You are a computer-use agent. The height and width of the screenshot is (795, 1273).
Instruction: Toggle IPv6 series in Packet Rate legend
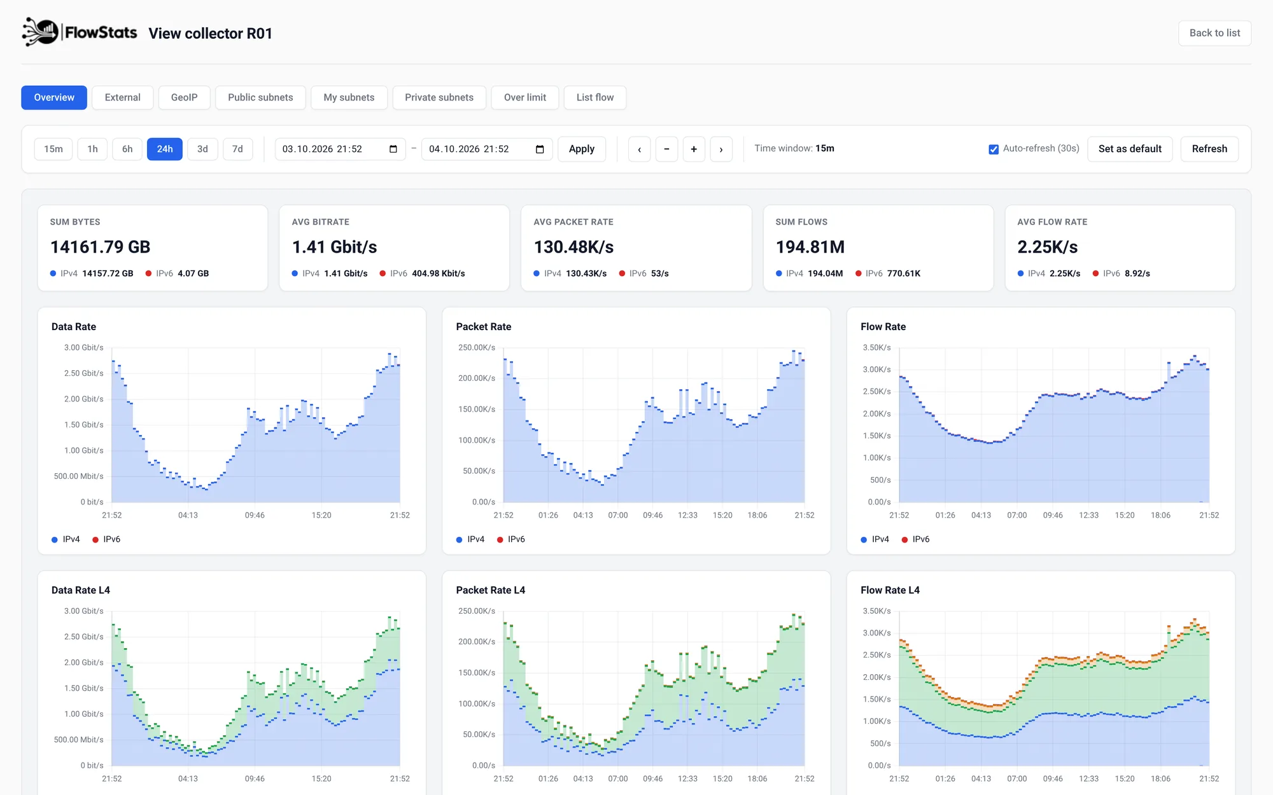pyautogui.click(x=511, y=539)
